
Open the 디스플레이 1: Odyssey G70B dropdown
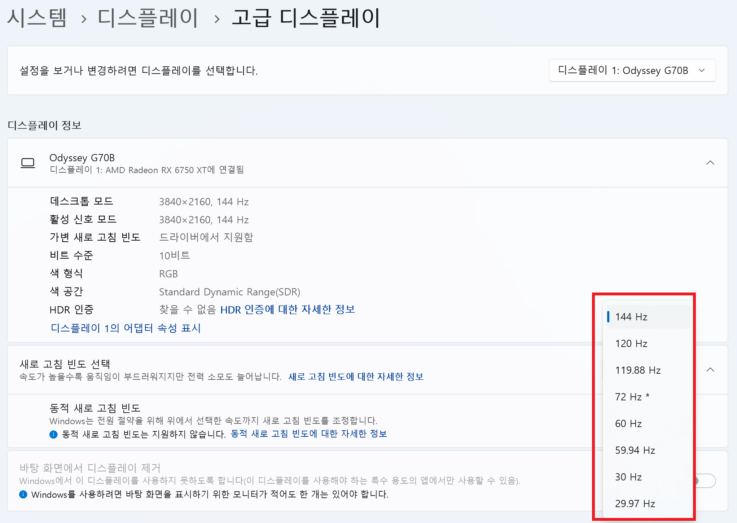pyautogui.click(x=632, y=70)
